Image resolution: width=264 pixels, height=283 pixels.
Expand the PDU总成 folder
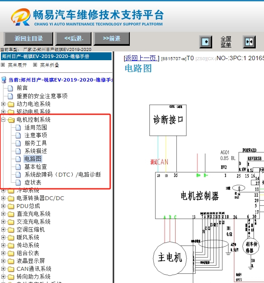3,206
